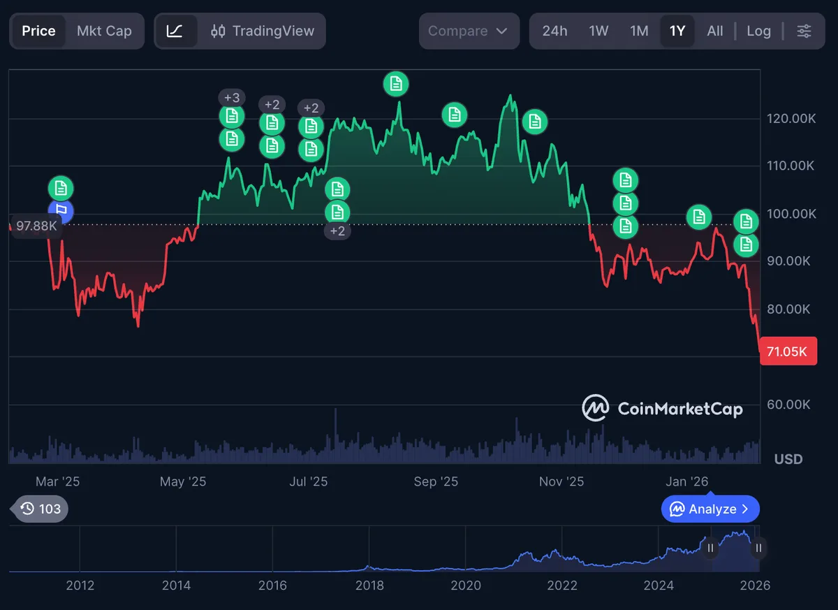Open the chart settings sliders icon

[x=804, y=31]
